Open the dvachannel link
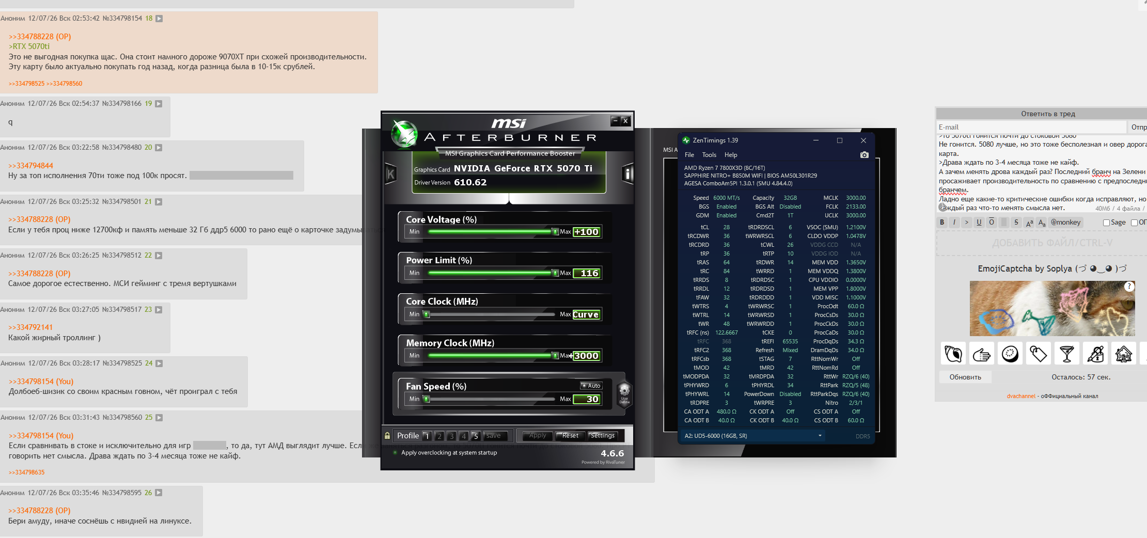Screen dimensions: 1147x538 (x=1021, y=397)
